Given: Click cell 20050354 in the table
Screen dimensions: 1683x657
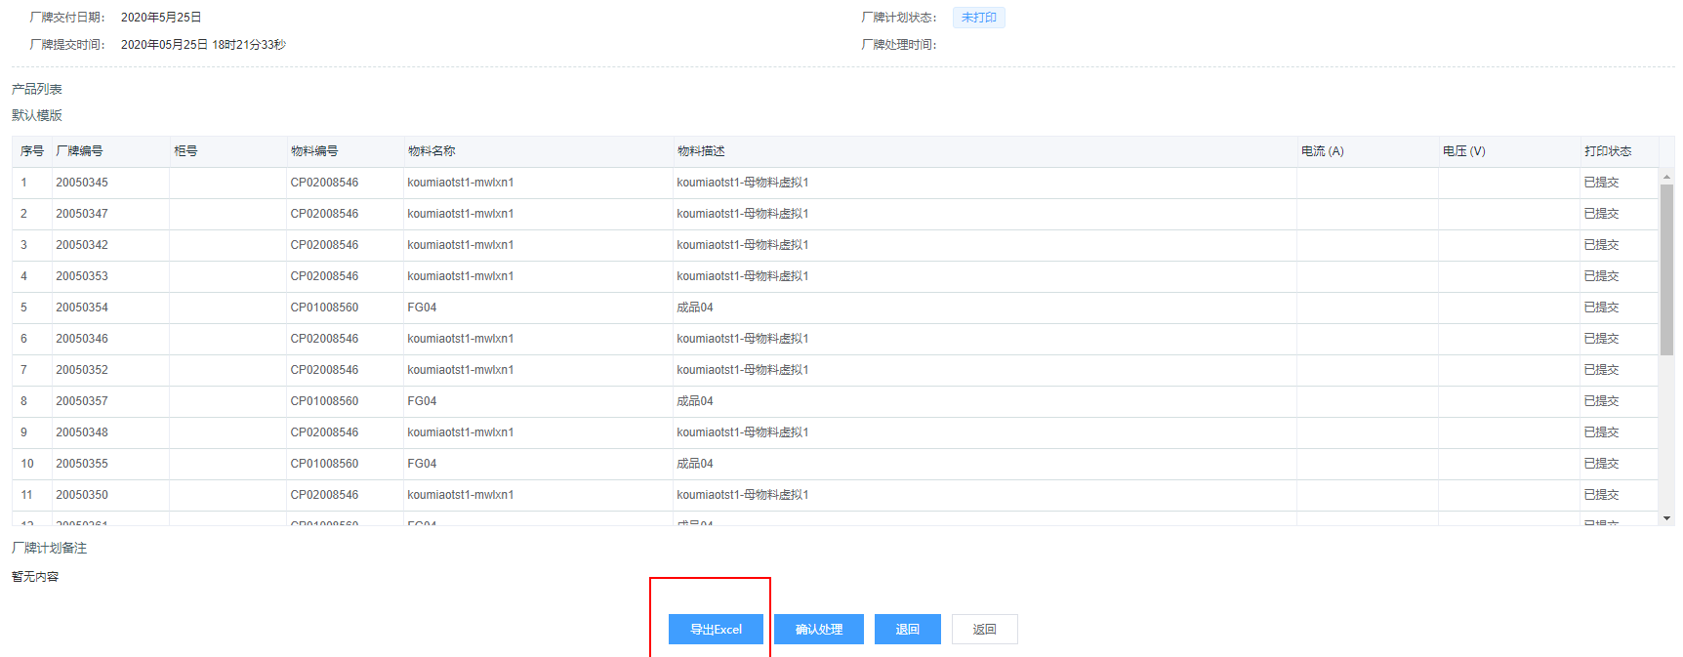Looking at the screenshot, I should tap(82, 308).
